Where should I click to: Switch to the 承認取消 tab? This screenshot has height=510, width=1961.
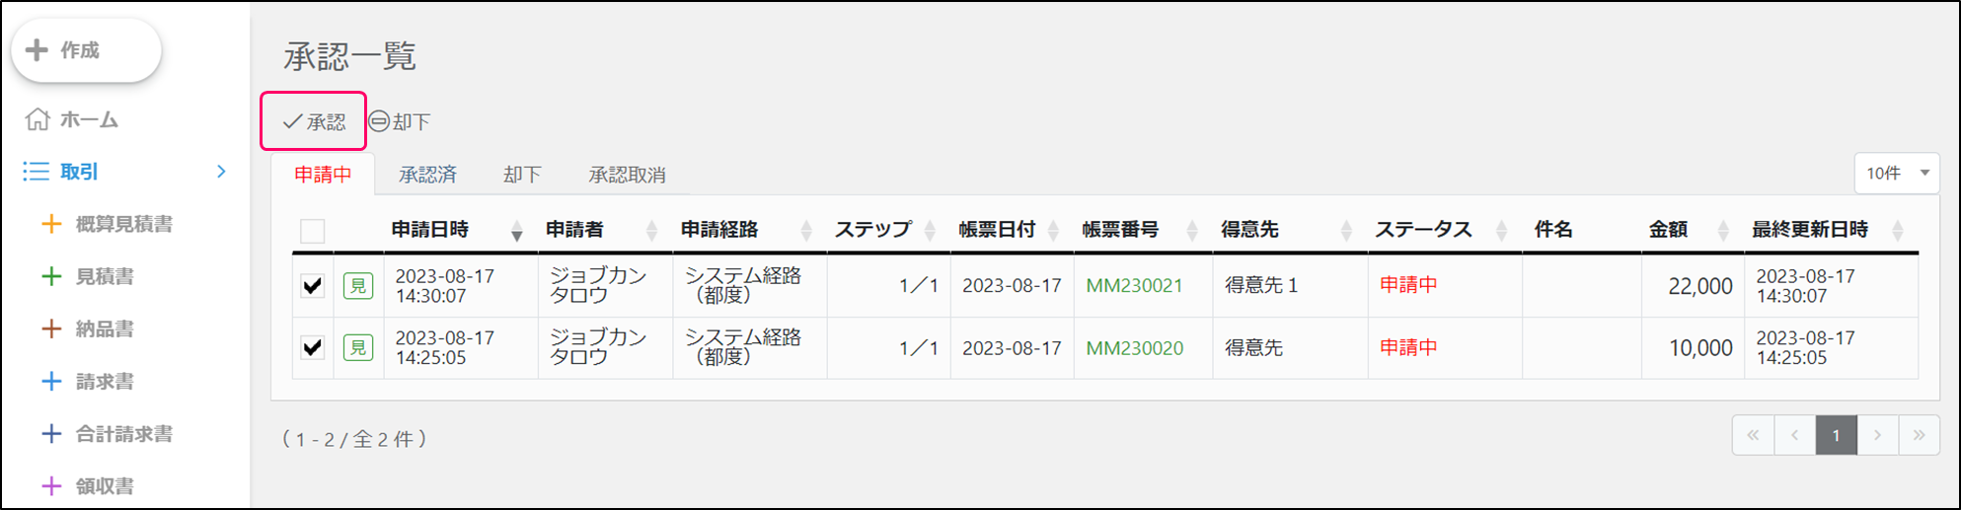click(627, 175)
